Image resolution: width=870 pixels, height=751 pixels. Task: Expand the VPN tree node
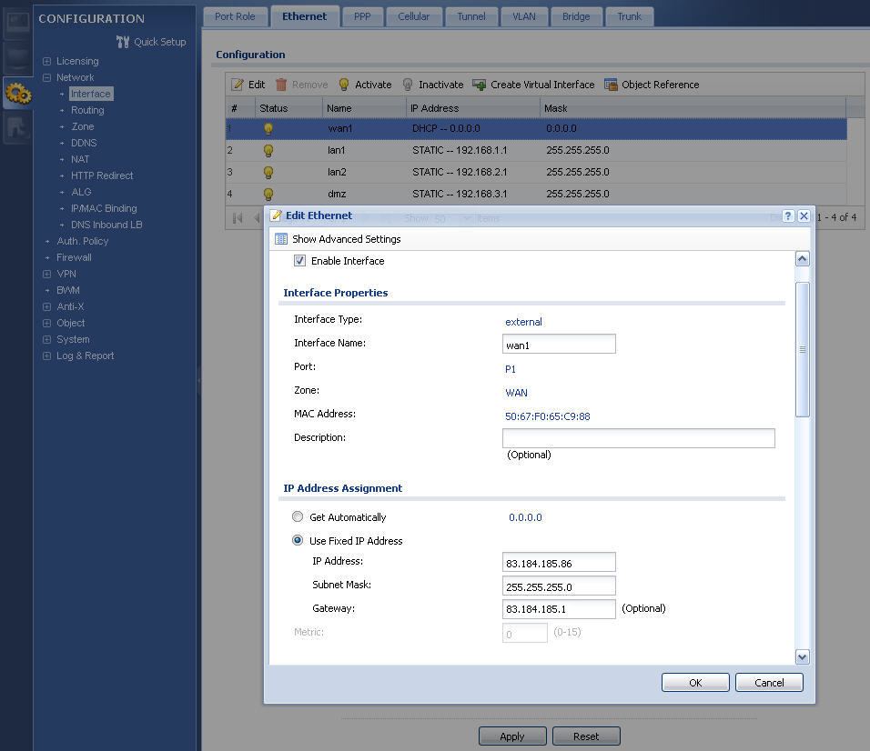[x=47, y=275]
